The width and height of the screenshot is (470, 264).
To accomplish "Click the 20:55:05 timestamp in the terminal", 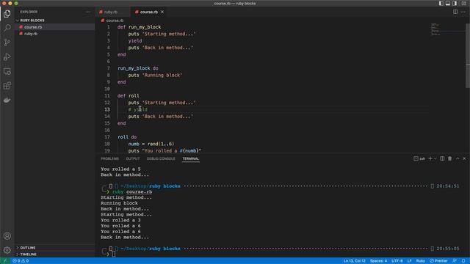I will (x=447, y=249).
